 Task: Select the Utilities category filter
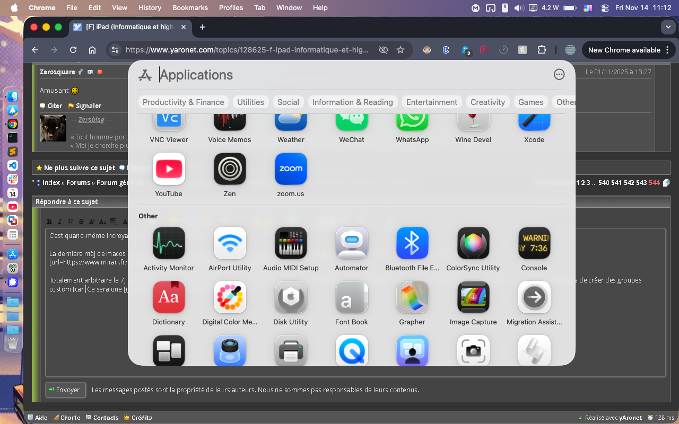(250, 102)
